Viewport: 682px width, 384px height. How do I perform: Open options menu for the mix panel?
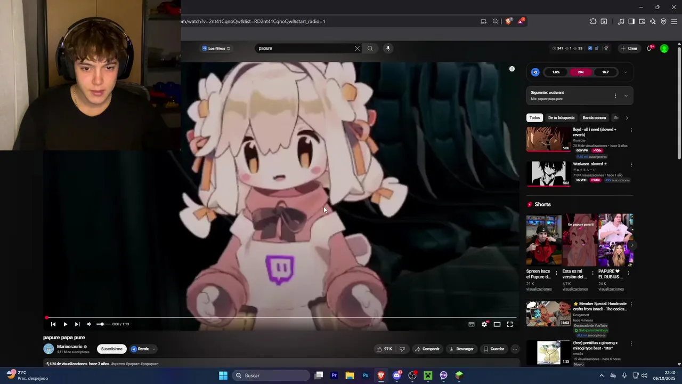point(615,95)
